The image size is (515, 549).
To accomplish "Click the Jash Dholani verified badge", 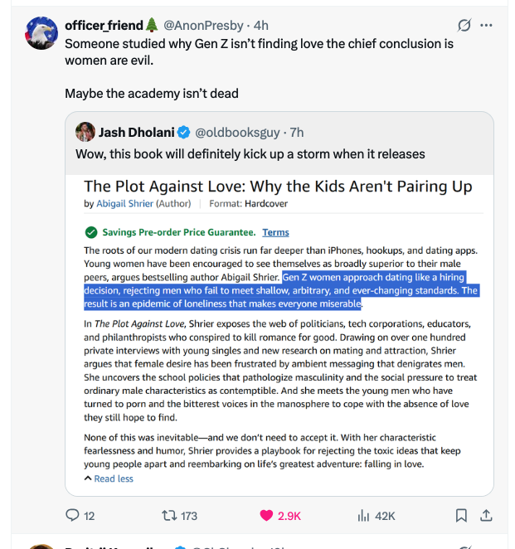I will pos(183,133).
